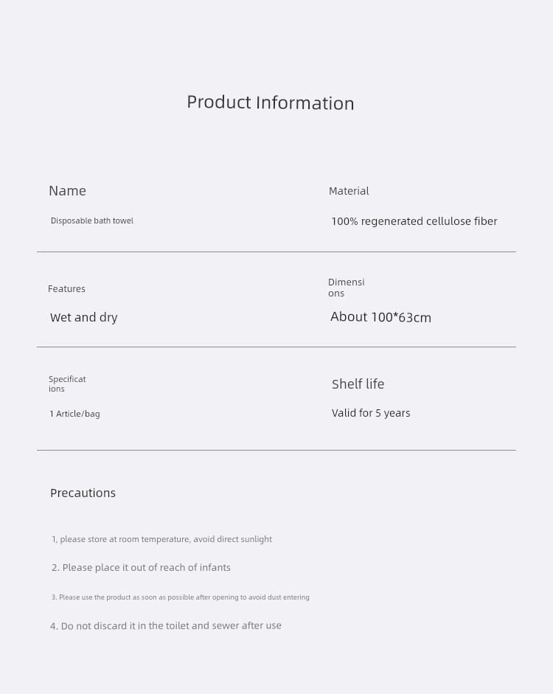This screenshot has width=553, height=694.
Task: Select the Specifications label
Action: [x=67, y=384]
